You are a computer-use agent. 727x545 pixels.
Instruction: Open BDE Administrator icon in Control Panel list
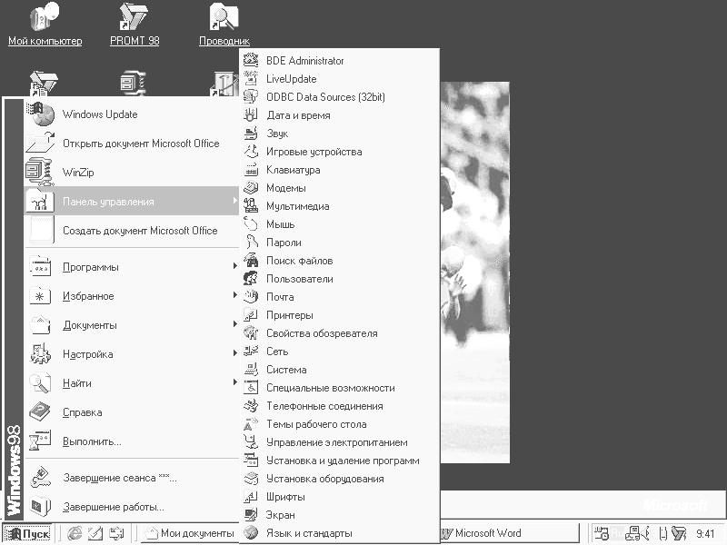tap(251, 60)
